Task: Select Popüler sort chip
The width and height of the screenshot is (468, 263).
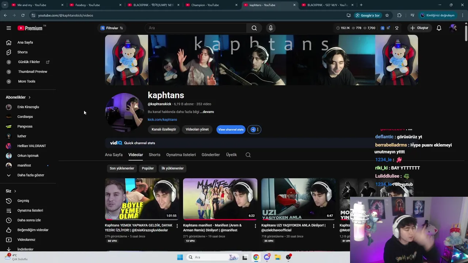Action: click(x=148, y=168)
